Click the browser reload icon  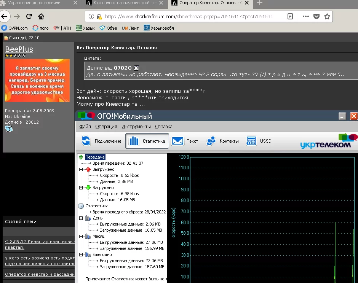(29, 16)
